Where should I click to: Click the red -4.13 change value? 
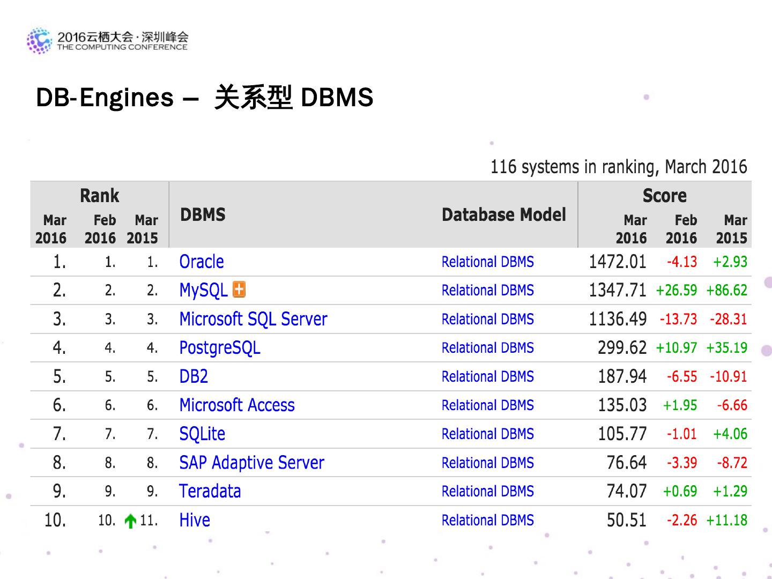coord(682,262)
